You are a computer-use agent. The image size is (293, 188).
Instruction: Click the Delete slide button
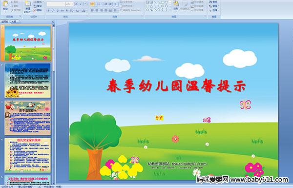tap(38, 10)
